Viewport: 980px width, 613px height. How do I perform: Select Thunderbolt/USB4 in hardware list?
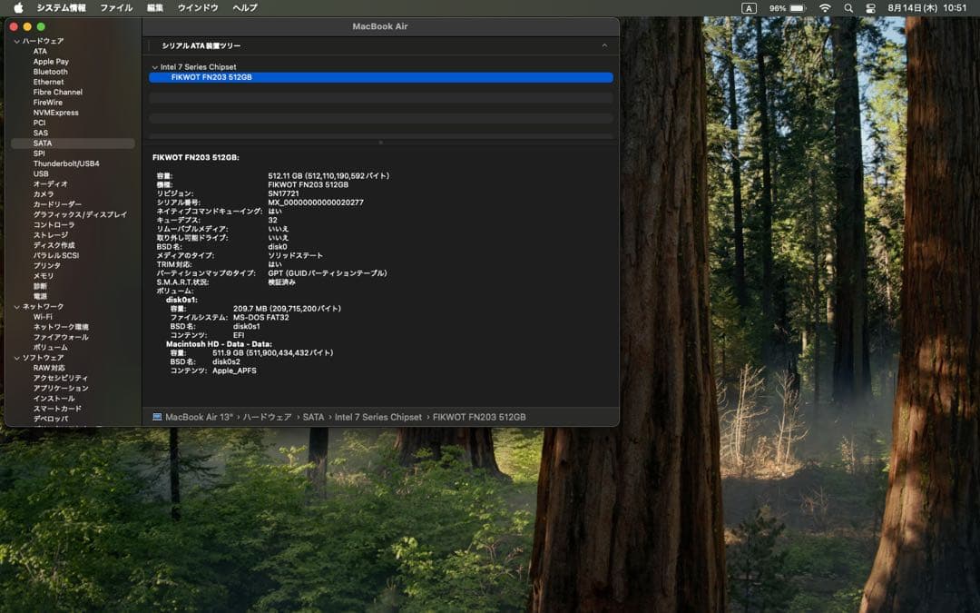click(66, 163)
